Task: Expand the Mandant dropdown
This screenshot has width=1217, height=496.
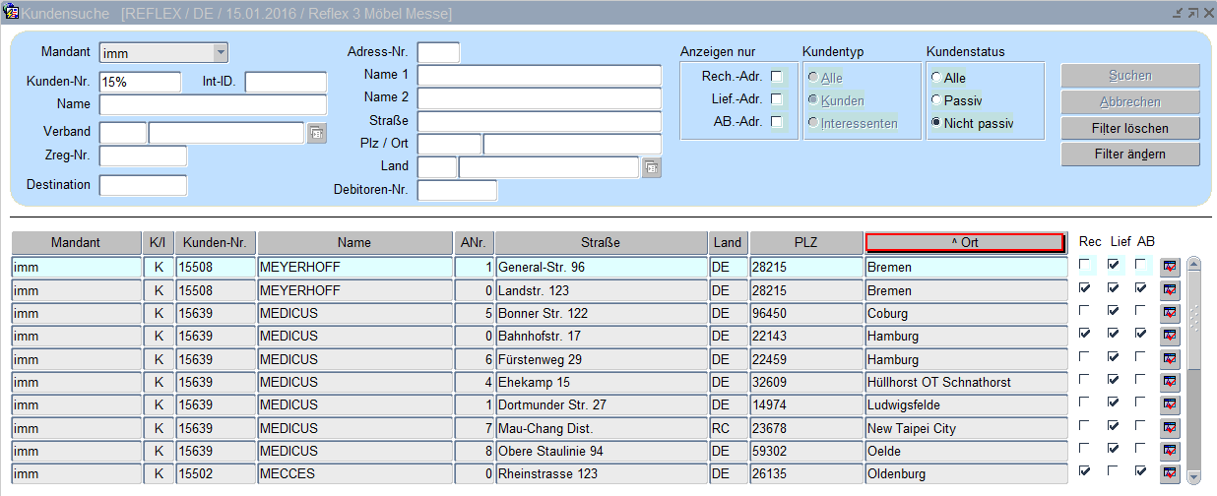Action: [220, 53]
